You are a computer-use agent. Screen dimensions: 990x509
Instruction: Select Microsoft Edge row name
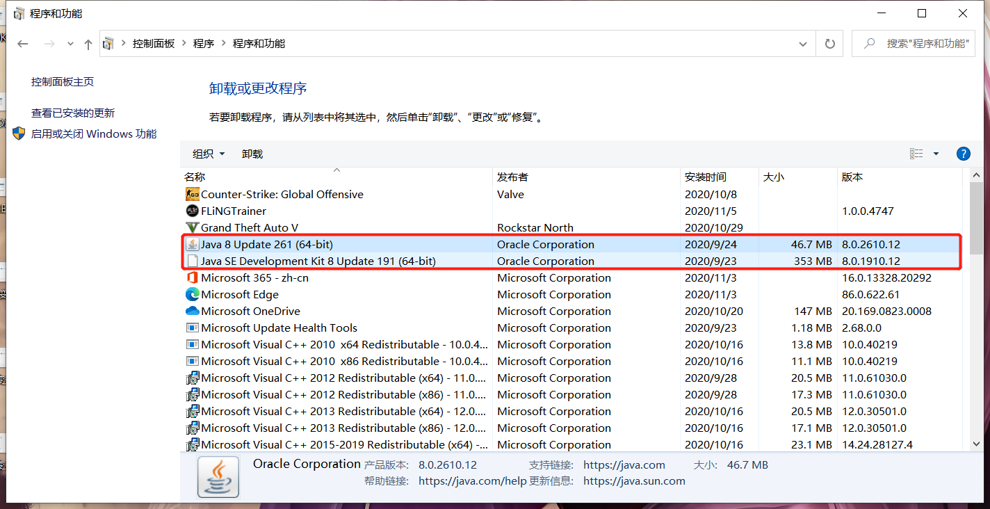coord(240,295)
